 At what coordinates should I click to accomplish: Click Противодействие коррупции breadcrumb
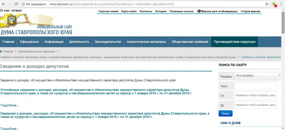pyautogui.click(x=37, y=52)
